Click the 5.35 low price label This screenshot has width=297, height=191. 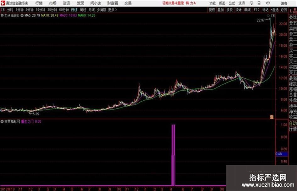pyautogui.click(x=36, y=114)
